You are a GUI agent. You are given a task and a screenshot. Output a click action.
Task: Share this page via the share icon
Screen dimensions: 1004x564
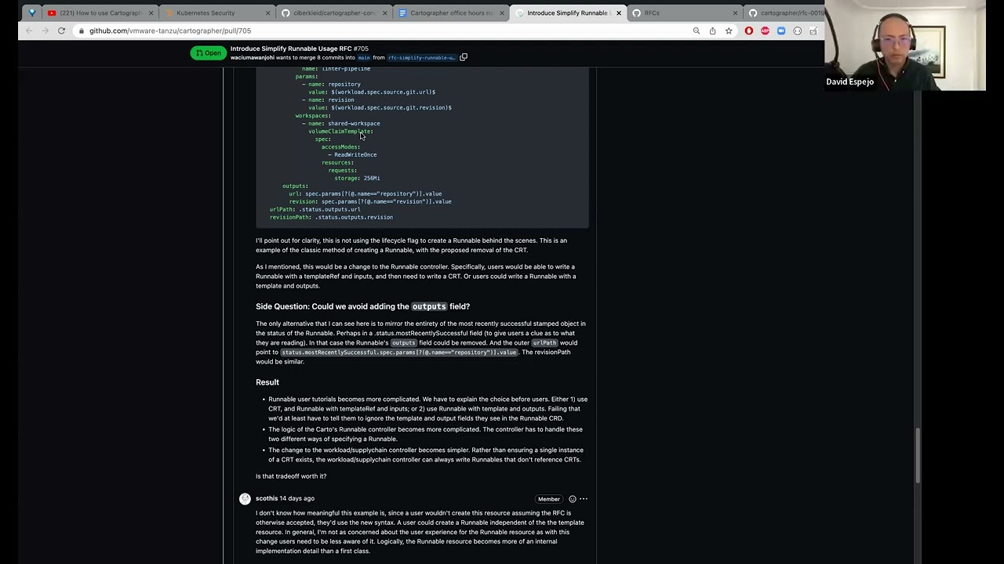point(712,31)
